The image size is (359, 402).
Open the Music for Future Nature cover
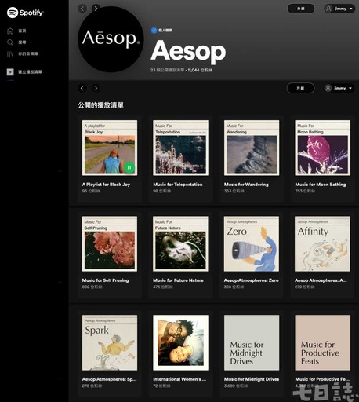tap(180, 244)
